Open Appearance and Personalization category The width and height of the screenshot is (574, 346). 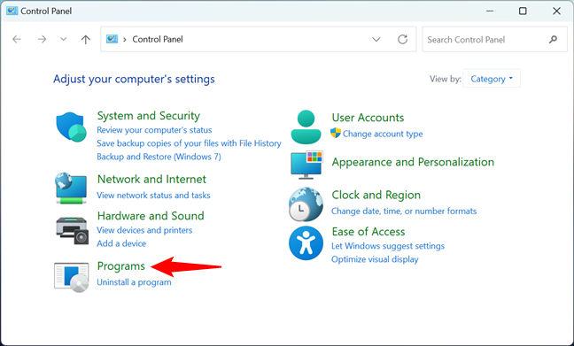pyautogui.click(x=413, y=162)
